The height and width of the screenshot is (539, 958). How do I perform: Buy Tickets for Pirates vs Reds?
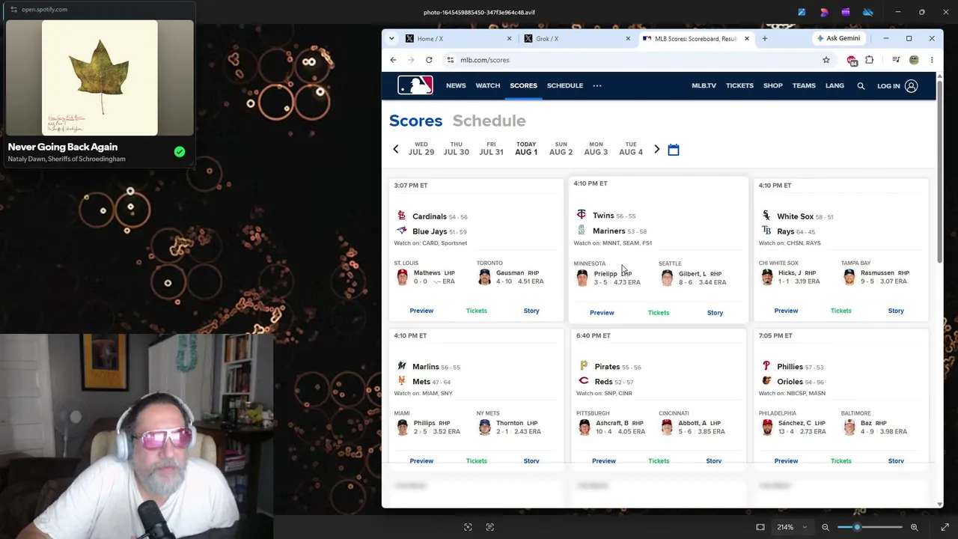pyautogui.click(x=659, y=461)
